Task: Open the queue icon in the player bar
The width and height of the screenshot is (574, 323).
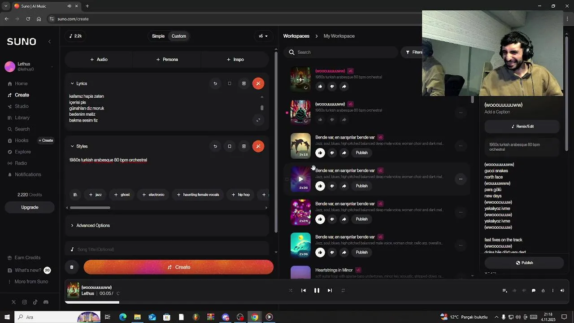Action: click(505, 291)
